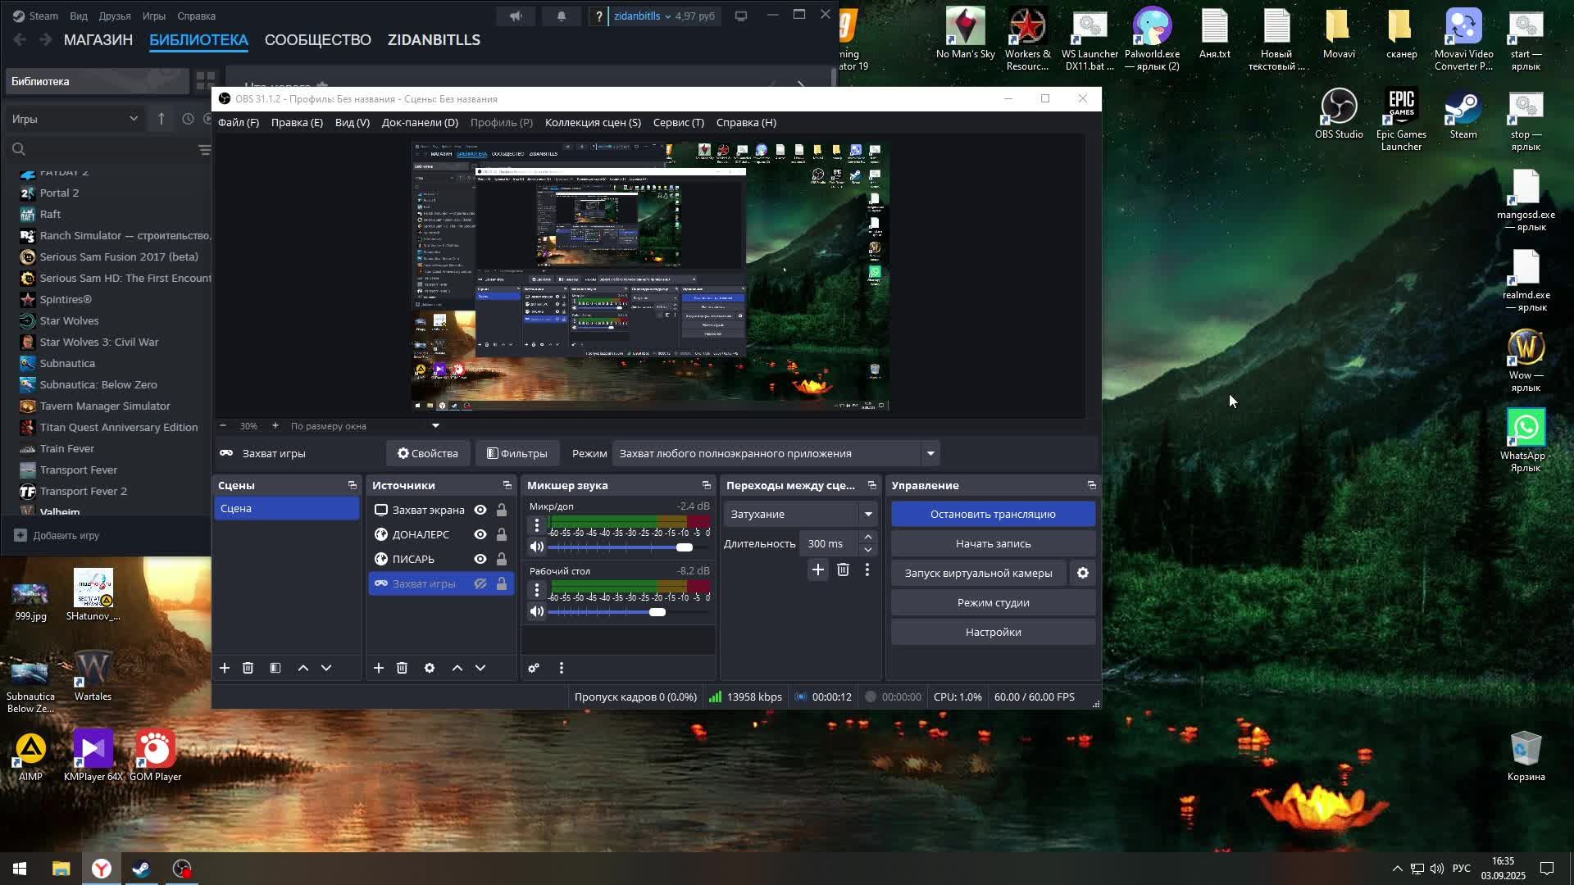
Task: Open scene filters icon in Scenes panel
Action: (x=275, y=668)
